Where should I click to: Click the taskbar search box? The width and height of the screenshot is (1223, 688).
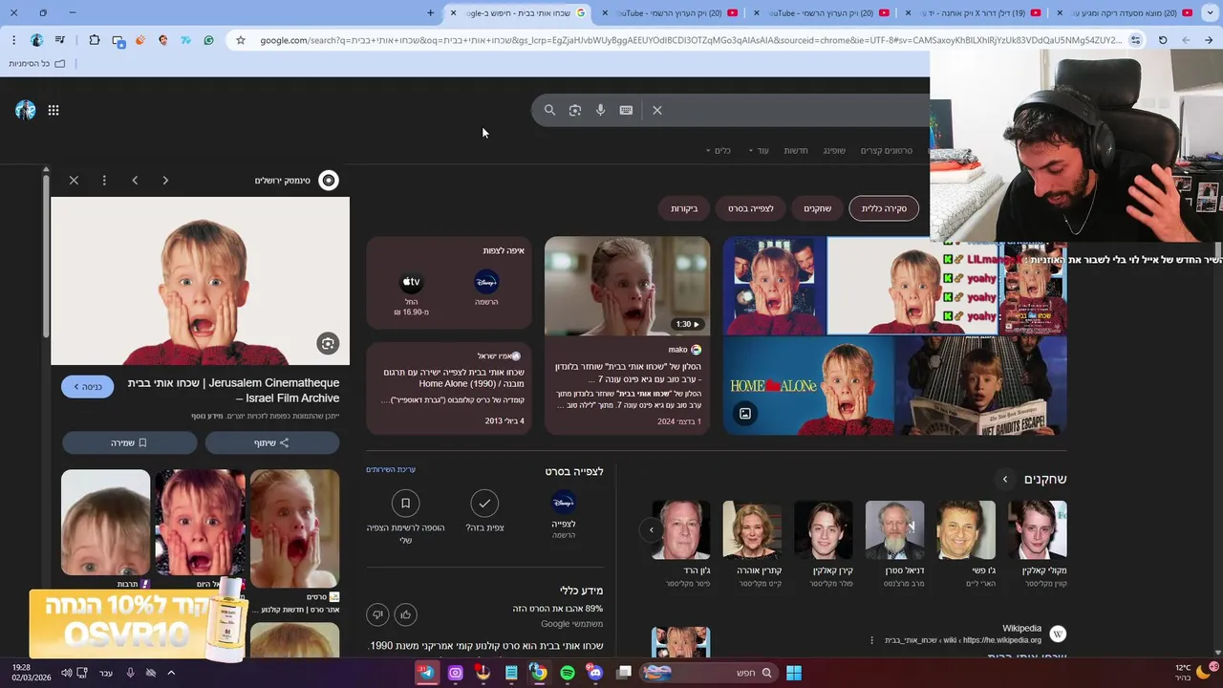[x=708, y=673]
